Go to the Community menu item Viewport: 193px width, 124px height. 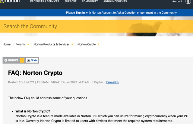coord(90,2)
